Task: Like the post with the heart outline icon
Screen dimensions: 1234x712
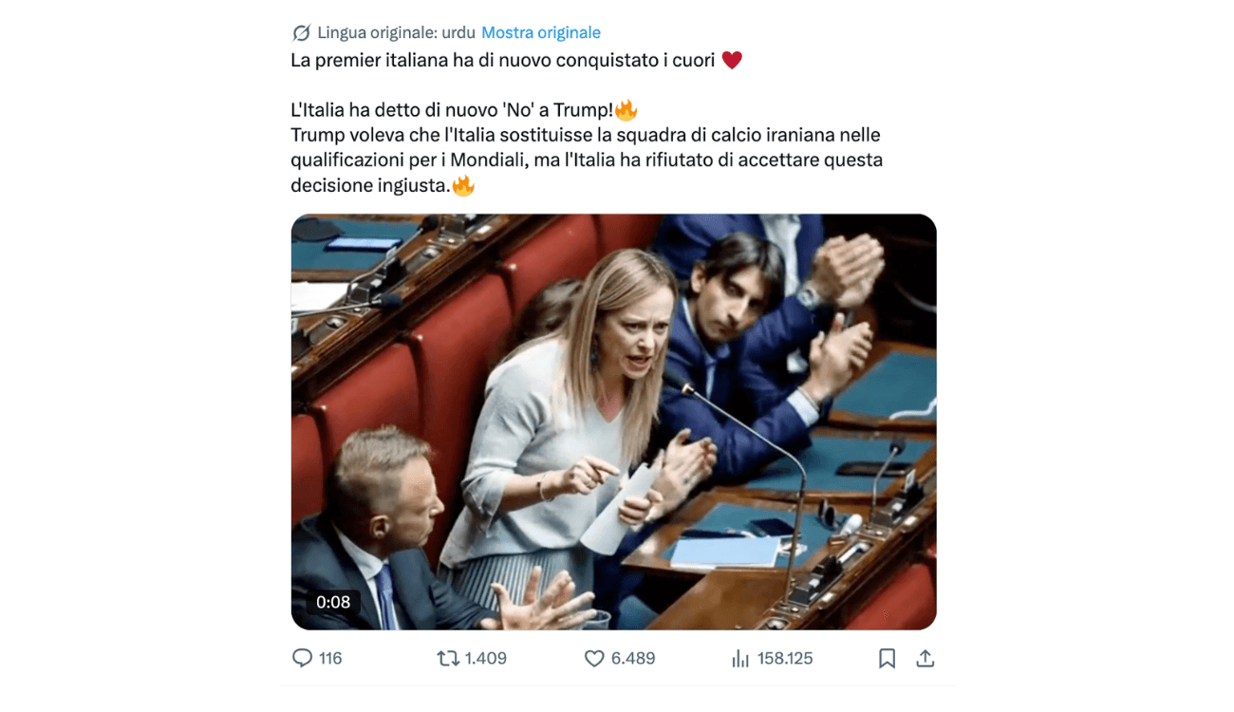Action: 594,658
